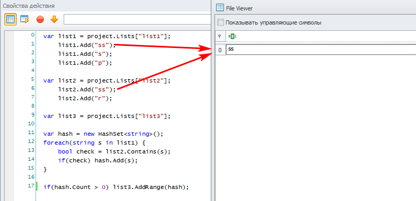Click line number 9 in gutter
Screen dimensions: 416x201
[x=32, y=115]
